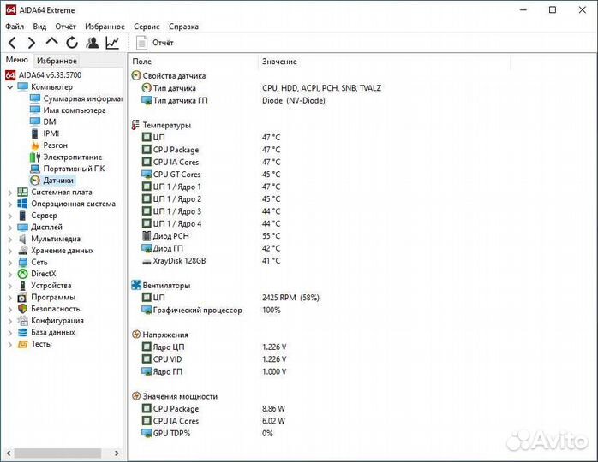Viewport: 598px width, 462px height.
Task: Open the Файл menu
Action: [x=15, y=27]
